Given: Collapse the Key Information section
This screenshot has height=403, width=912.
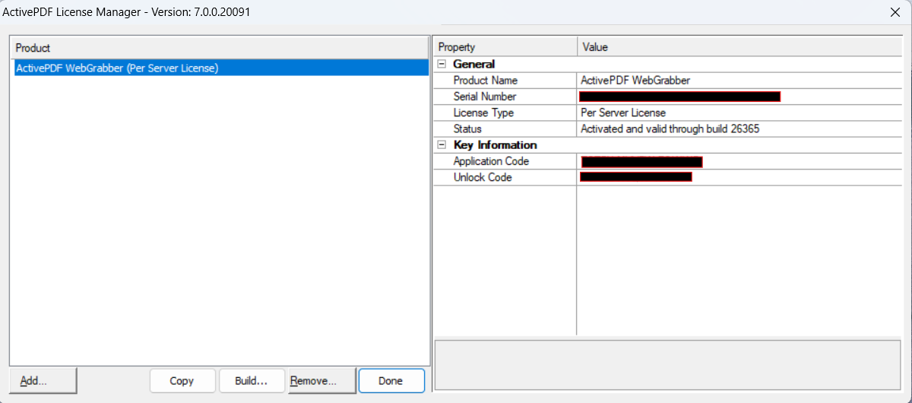Looking at the screenshot, I should coord(442,145).
